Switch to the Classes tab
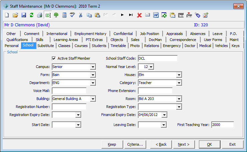Image resolution: width=247 pixels, height=152 pixels. point(64,46)
